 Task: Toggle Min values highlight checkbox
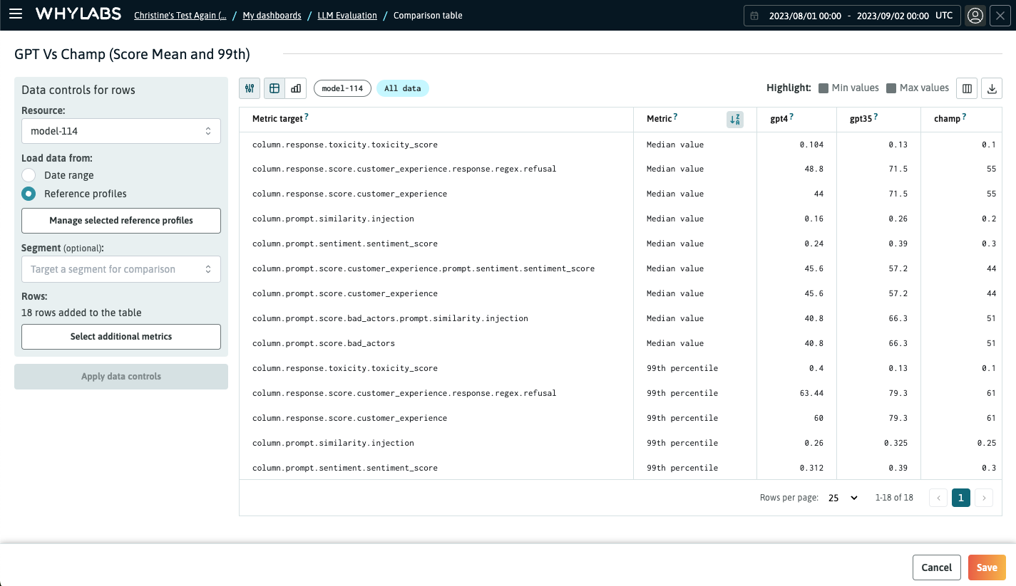[x=823, y=88]
